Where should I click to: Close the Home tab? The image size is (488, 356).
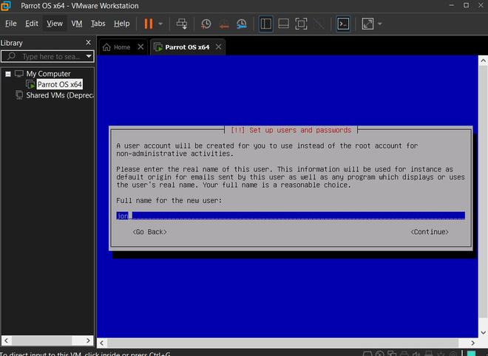[140, 47]
